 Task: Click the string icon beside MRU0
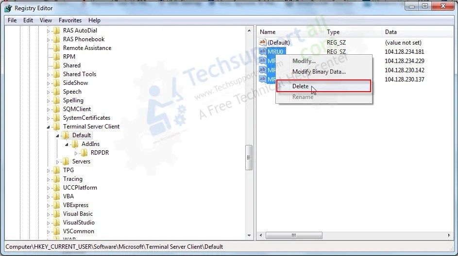tap(263, 51)
